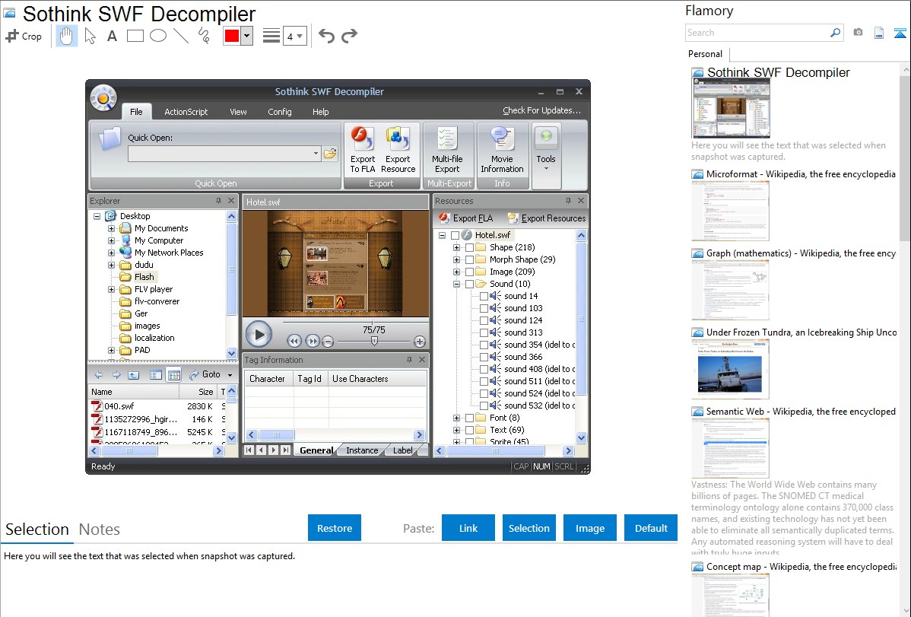Click the Restore button
The image size is (911, 617).
(335, 528)
